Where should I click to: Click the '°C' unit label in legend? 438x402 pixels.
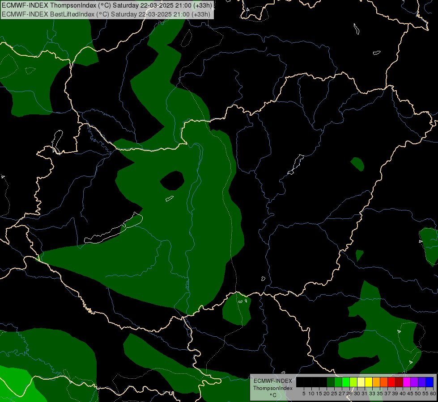pos(273,395)
